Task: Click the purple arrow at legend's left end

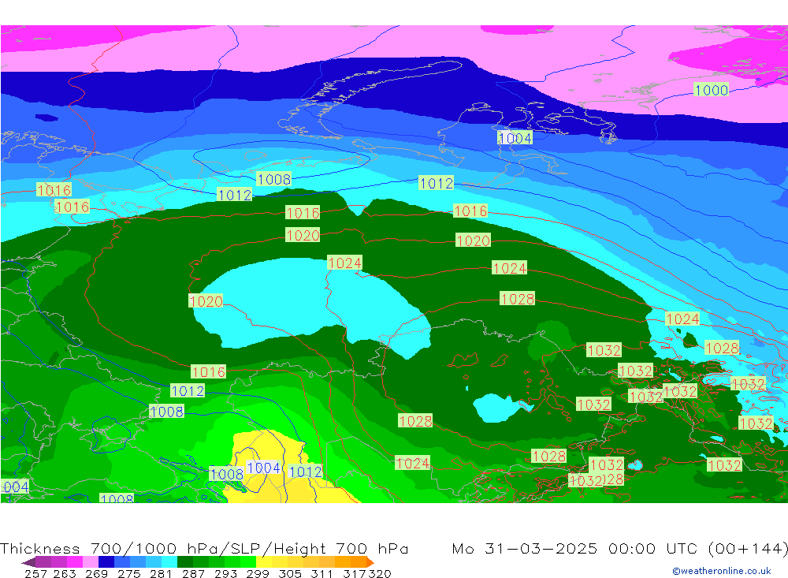Action: [x=28, y=562]
